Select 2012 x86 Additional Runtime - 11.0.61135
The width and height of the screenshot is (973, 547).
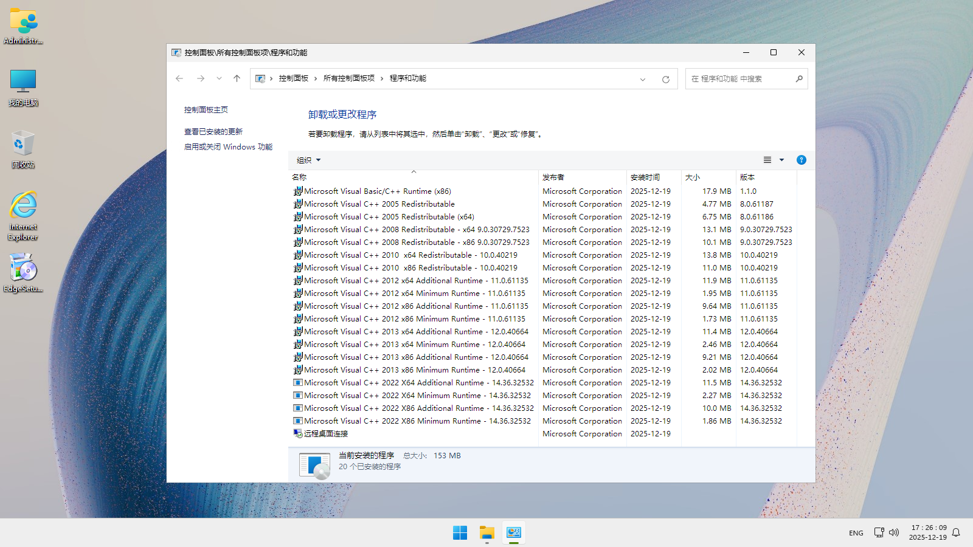point(416,306)
